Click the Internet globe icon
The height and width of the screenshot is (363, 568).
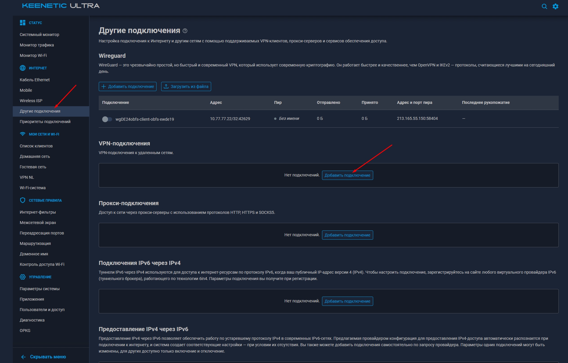click(23, 68)
